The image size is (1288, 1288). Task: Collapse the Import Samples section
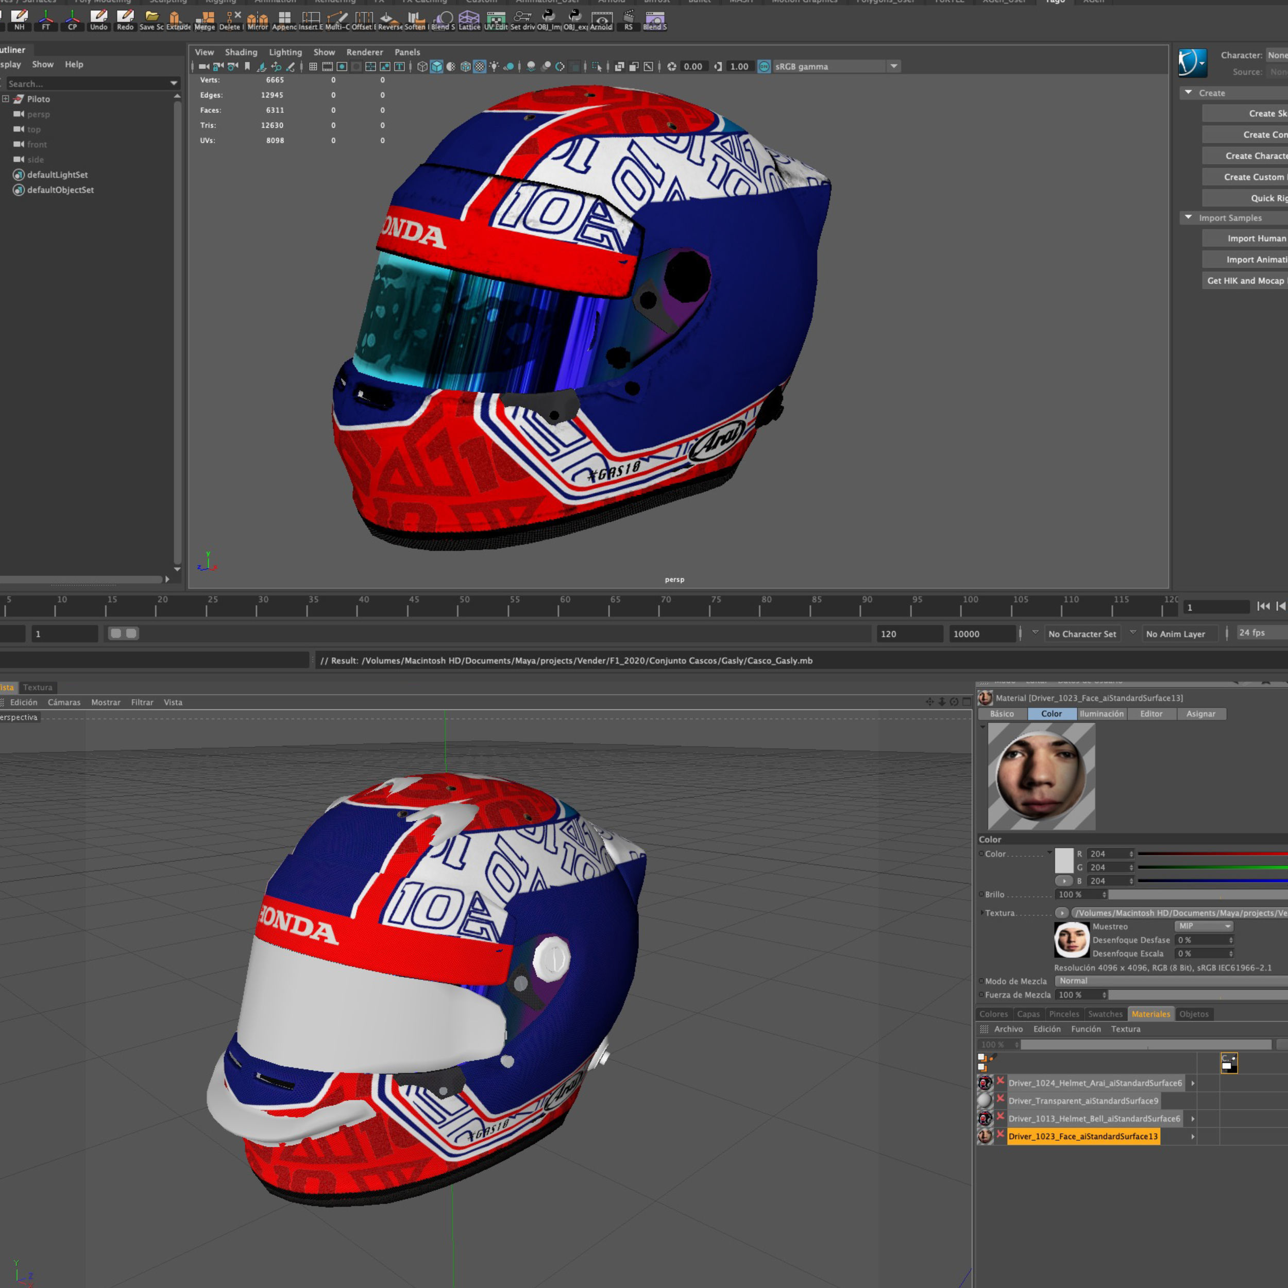point(1188,217)
